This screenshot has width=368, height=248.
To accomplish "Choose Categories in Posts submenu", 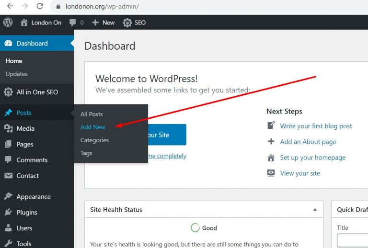I will 94,140.
